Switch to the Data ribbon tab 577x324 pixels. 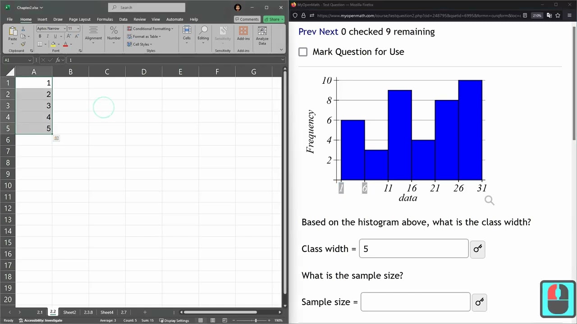[123, 19]
